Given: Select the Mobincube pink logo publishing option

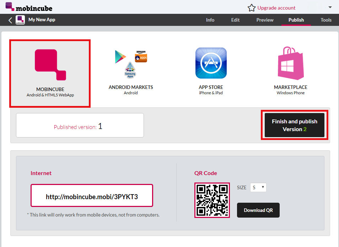Looking at the screenshot, I should (50, 65).
